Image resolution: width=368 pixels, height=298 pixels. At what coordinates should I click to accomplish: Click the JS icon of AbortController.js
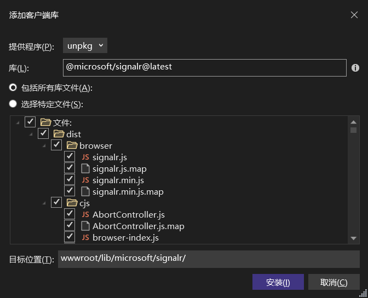tap(85, 214)
